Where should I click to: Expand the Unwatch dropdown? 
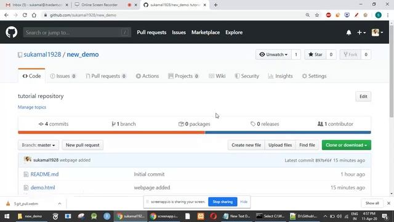coord(273,55)
